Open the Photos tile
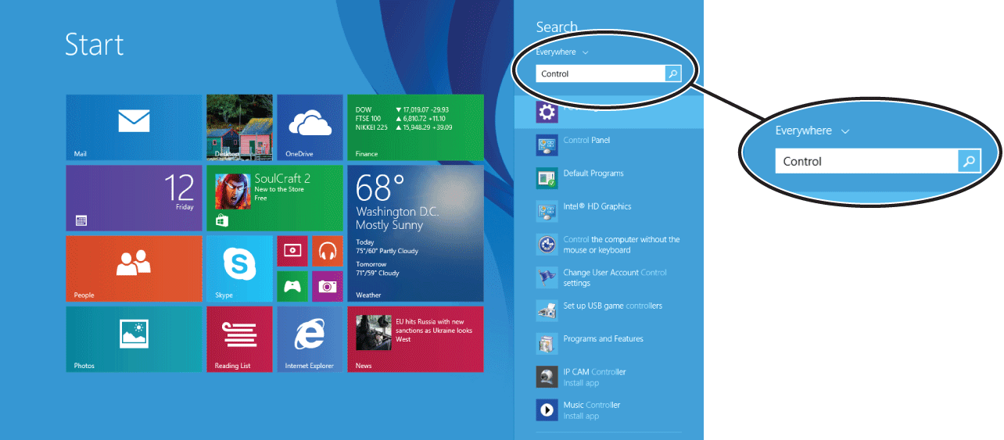This screenshot has width=1004, height=440. pyautogui.click(x=134, y=338)
